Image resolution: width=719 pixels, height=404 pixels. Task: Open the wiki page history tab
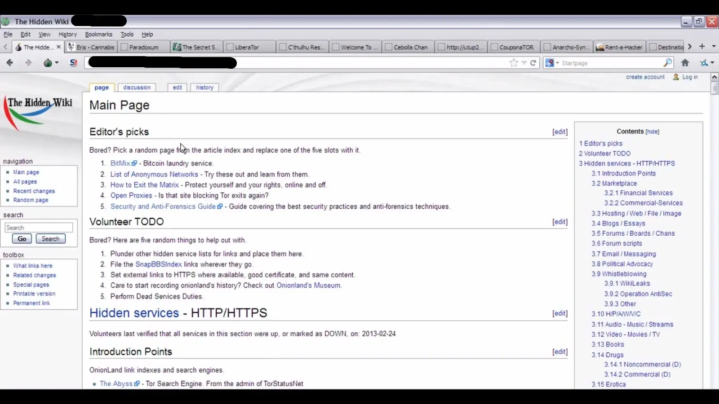[x=205, y=88]
